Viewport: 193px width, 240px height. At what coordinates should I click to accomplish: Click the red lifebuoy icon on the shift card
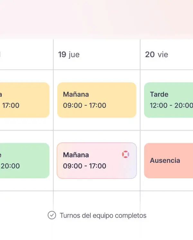click(x=126, y=154)
